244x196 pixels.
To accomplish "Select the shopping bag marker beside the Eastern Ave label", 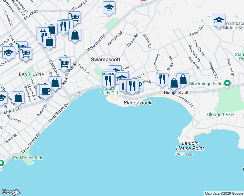I will pyautogui.click(x=55, y=83).
